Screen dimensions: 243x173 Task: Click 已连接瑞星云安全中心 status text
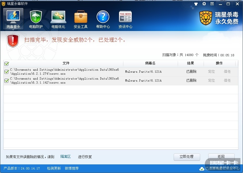tap(222, 168)
